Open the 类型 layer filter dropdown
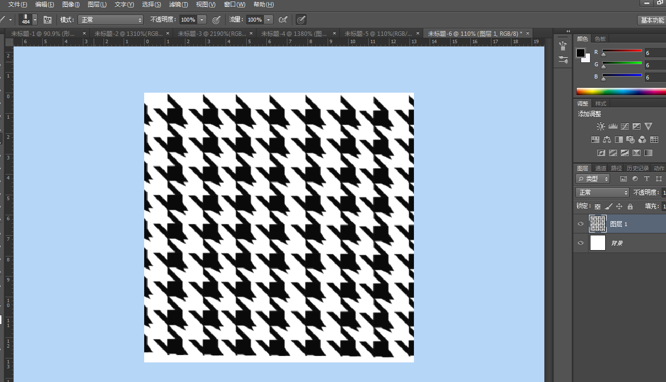Viewport: 666px width, 382px height. click(x=593, y=179)
